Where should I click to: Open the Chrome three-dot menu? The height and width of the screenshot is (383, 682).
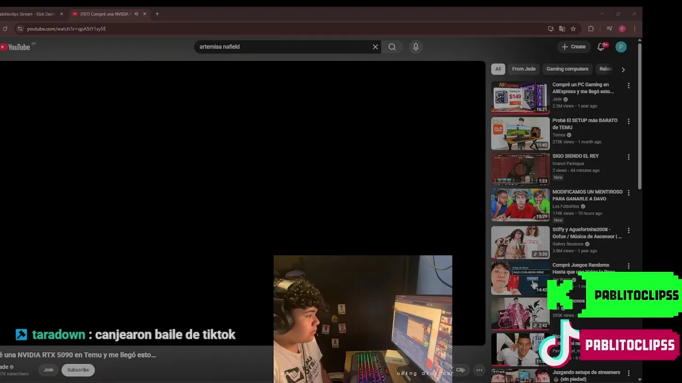click(634, 29)
